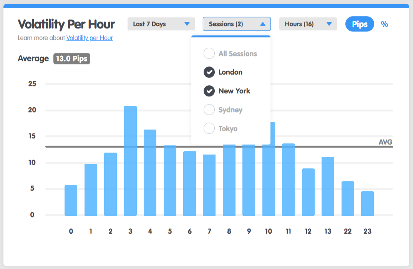Select the hour 1 bar
This screenshot has width=413, height=269.
pos(91,190)
